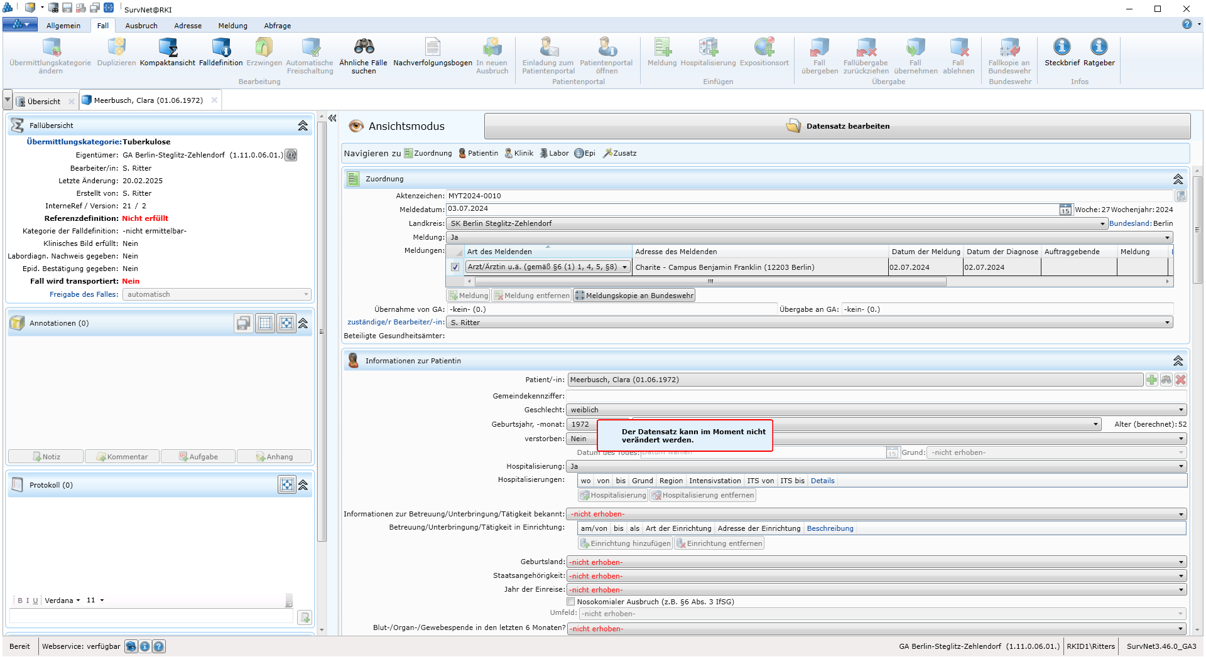Click the green plus icon beside Patient/-in

1151,380
